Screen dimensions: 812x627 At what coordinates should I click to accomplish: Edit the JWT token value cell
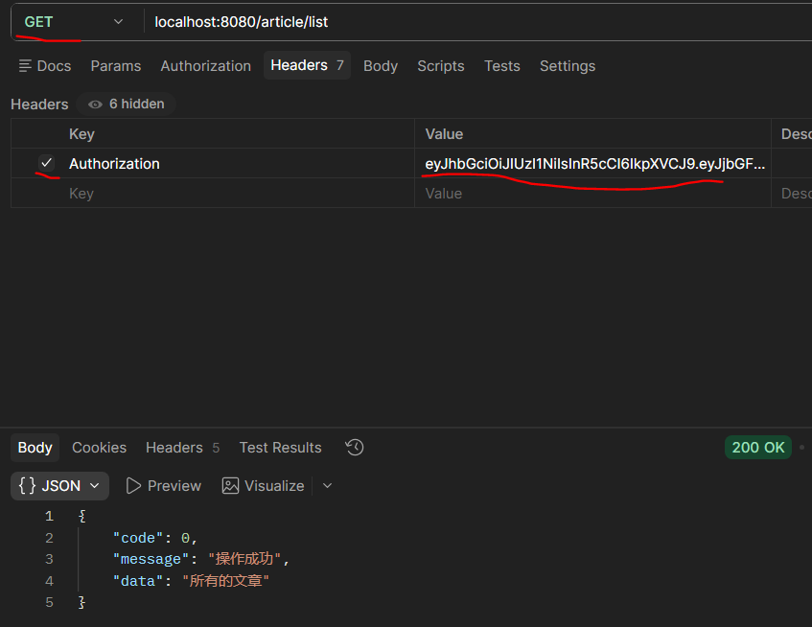tap(593, 164)
